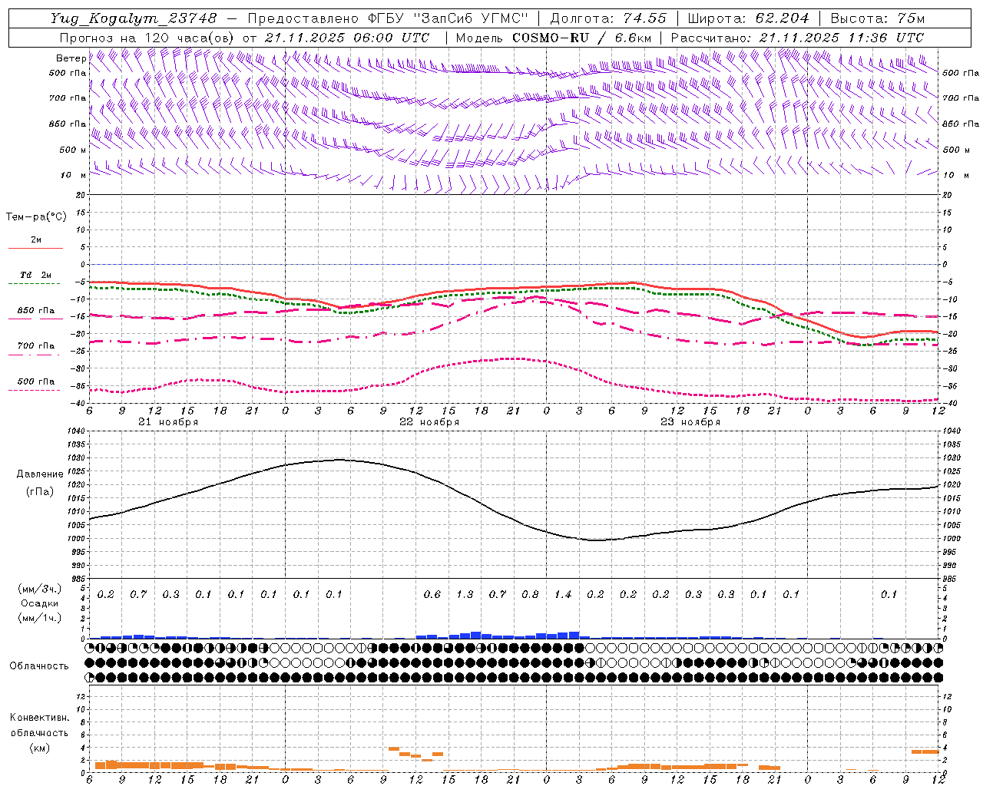This screenshot has height=786, width=983.
Task: Click the '1.3' precipitation amount value
Action: (x=465, y=595)
